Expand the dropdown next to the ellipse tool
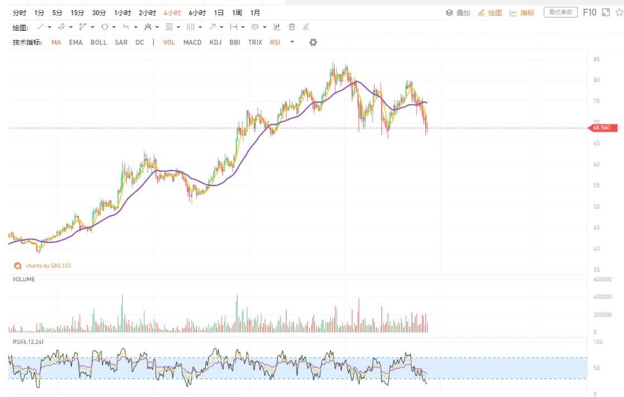The image size is (624, 397). coord(114,27)
